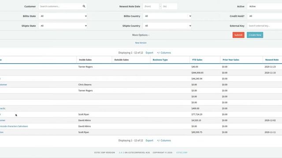Screen dimensions: 282x158
Task: Sort by Newest Note column header
Action: coord(272,60)
